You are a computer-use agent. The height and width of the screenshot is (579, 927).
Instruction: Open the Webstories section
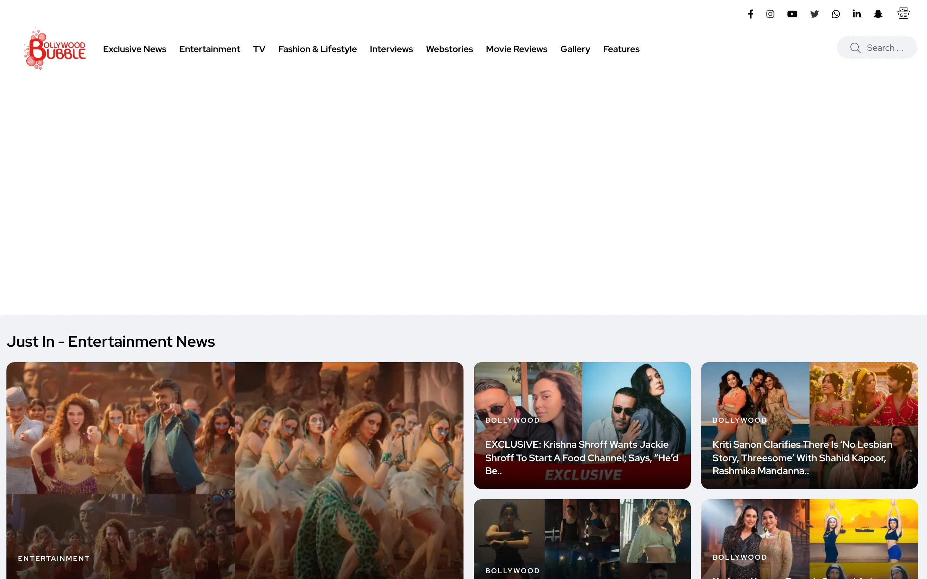click(449, 49)
